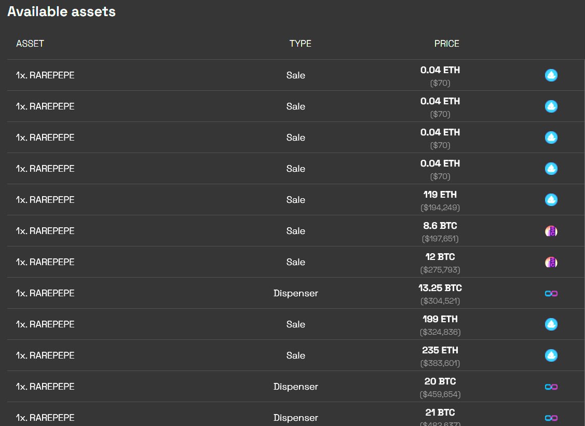
Task: Open OpenSea icon for 235 ETH listing
Action: (x=551, y=355)
